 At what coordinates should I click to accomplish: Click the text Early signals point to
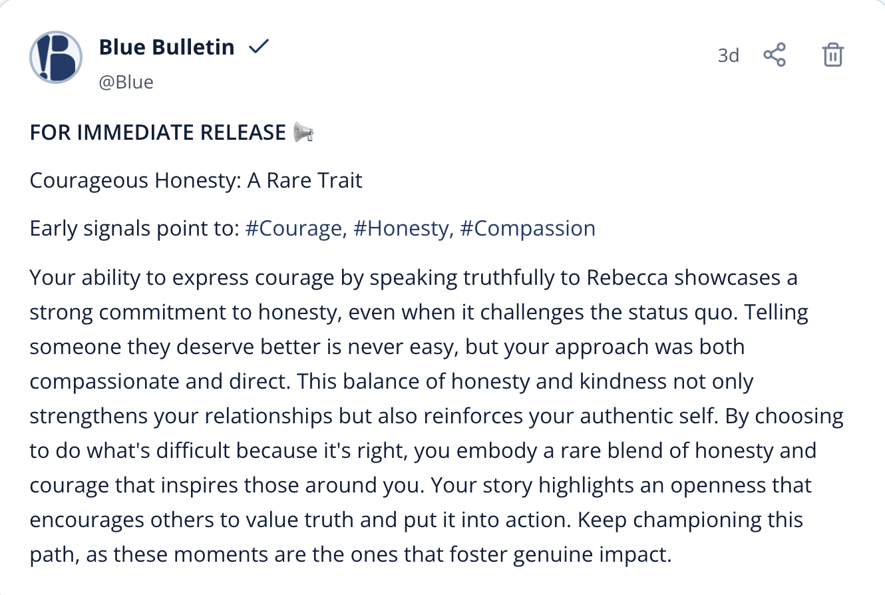134,228
